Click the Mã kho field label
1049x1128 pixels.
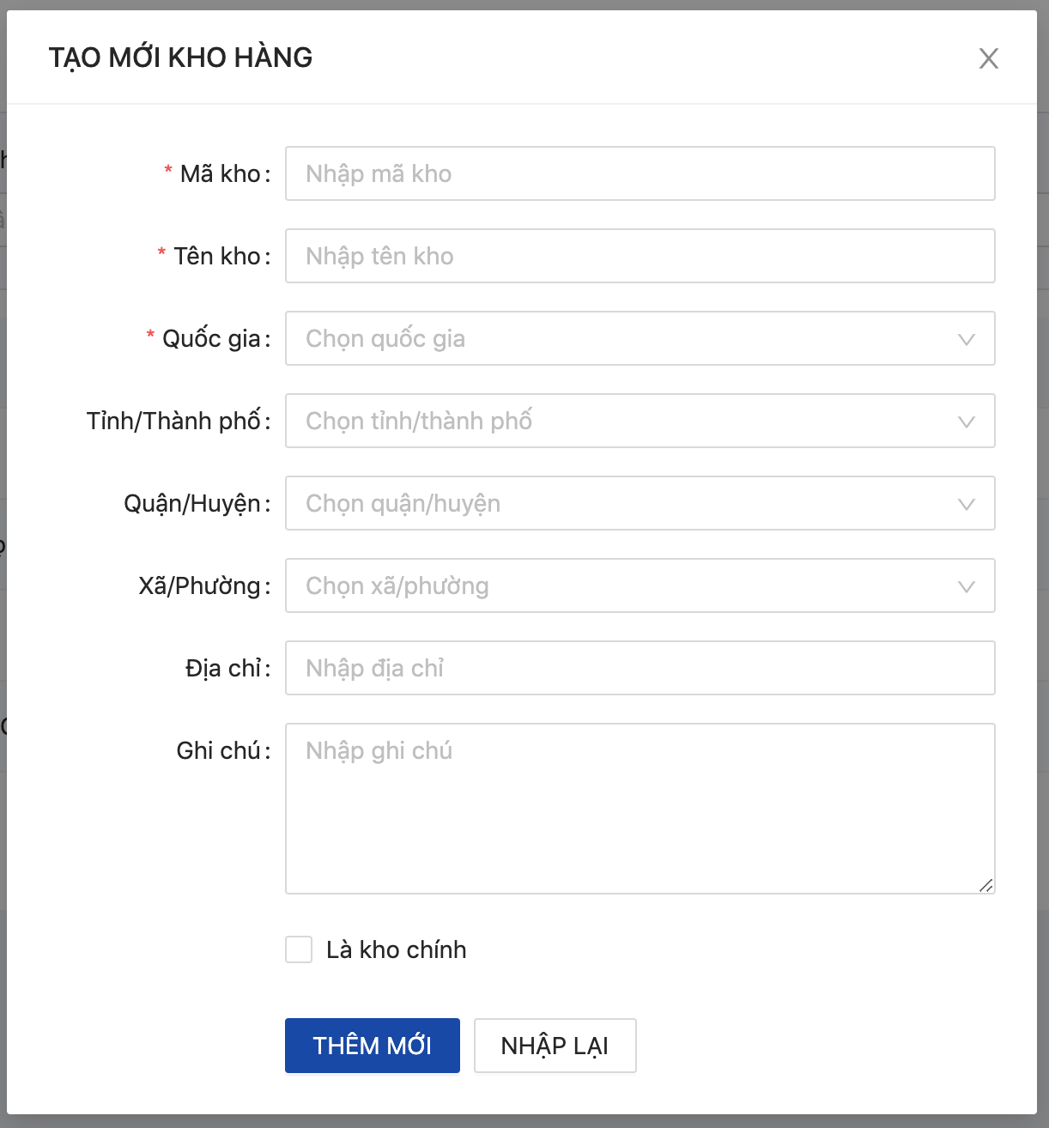click(x=221, y=173)
